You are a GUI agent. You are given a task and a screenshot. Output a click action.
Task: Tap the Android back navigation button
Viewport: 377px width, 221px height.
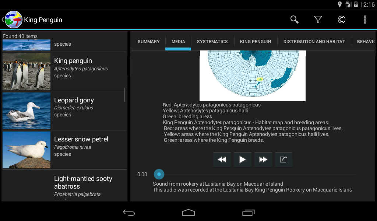pos(129,212)
